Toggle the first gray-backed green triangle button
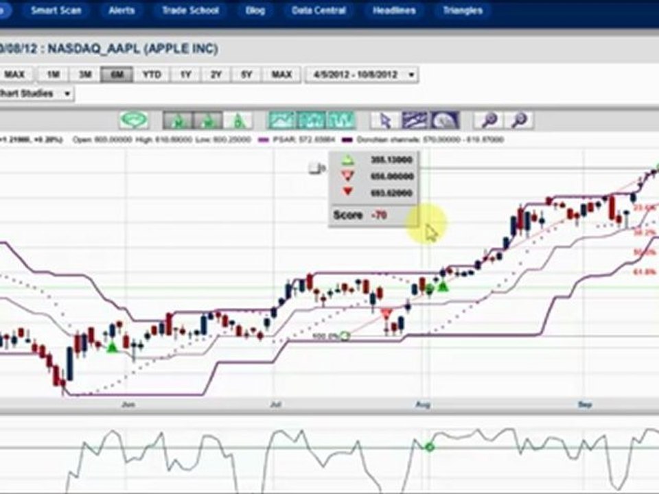The height and width of the screenshot is (494, 659). click(178, 121)
